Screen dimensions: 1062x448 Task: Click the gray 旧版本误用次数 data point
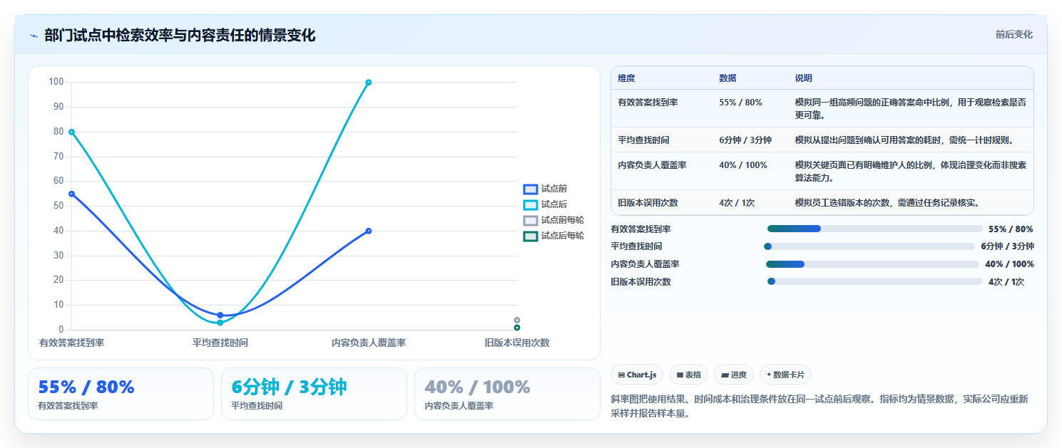pyautogui.click(x=517, y=320)
